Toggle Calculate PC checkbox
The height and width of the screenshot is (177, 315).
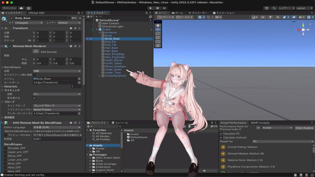coord(221,134)
